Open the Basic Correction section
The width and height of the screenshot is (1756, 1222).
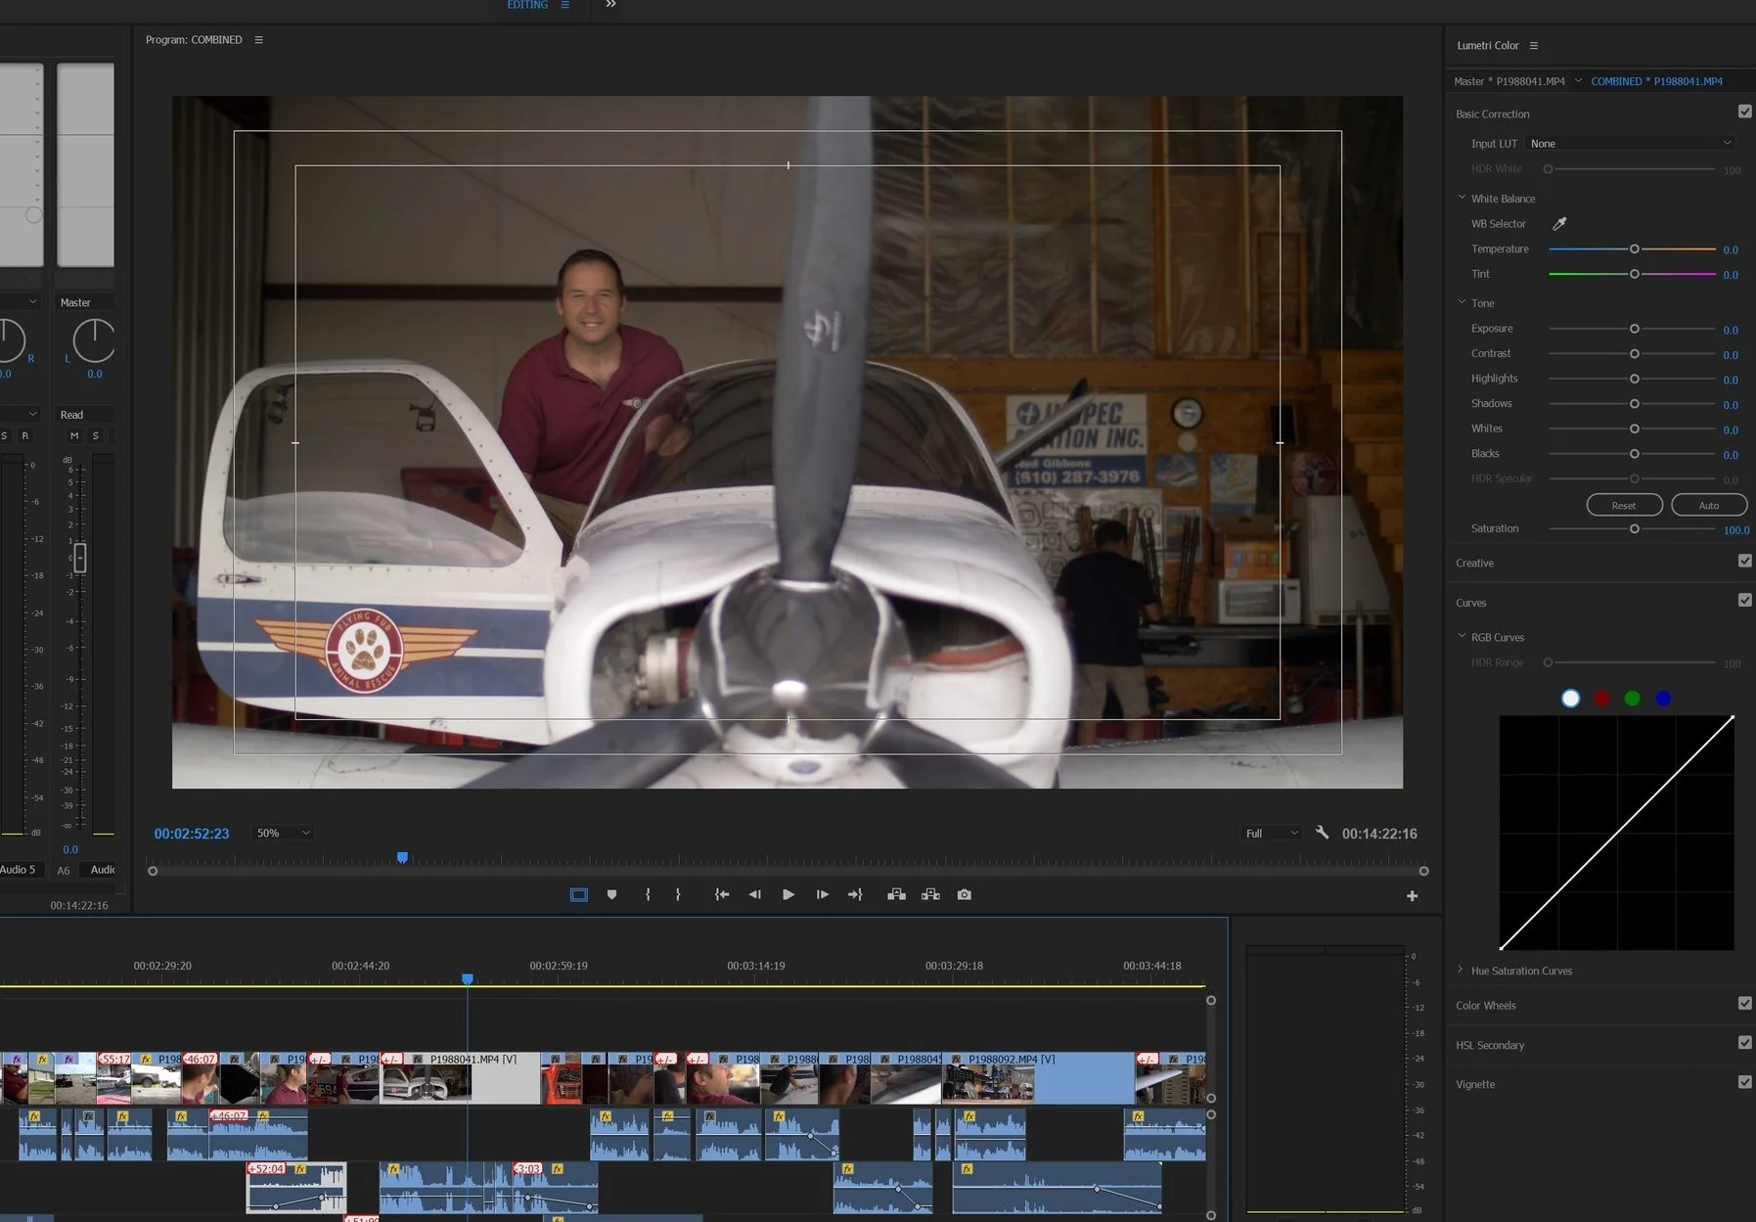pyautogui.click(x=1493, y=114)
